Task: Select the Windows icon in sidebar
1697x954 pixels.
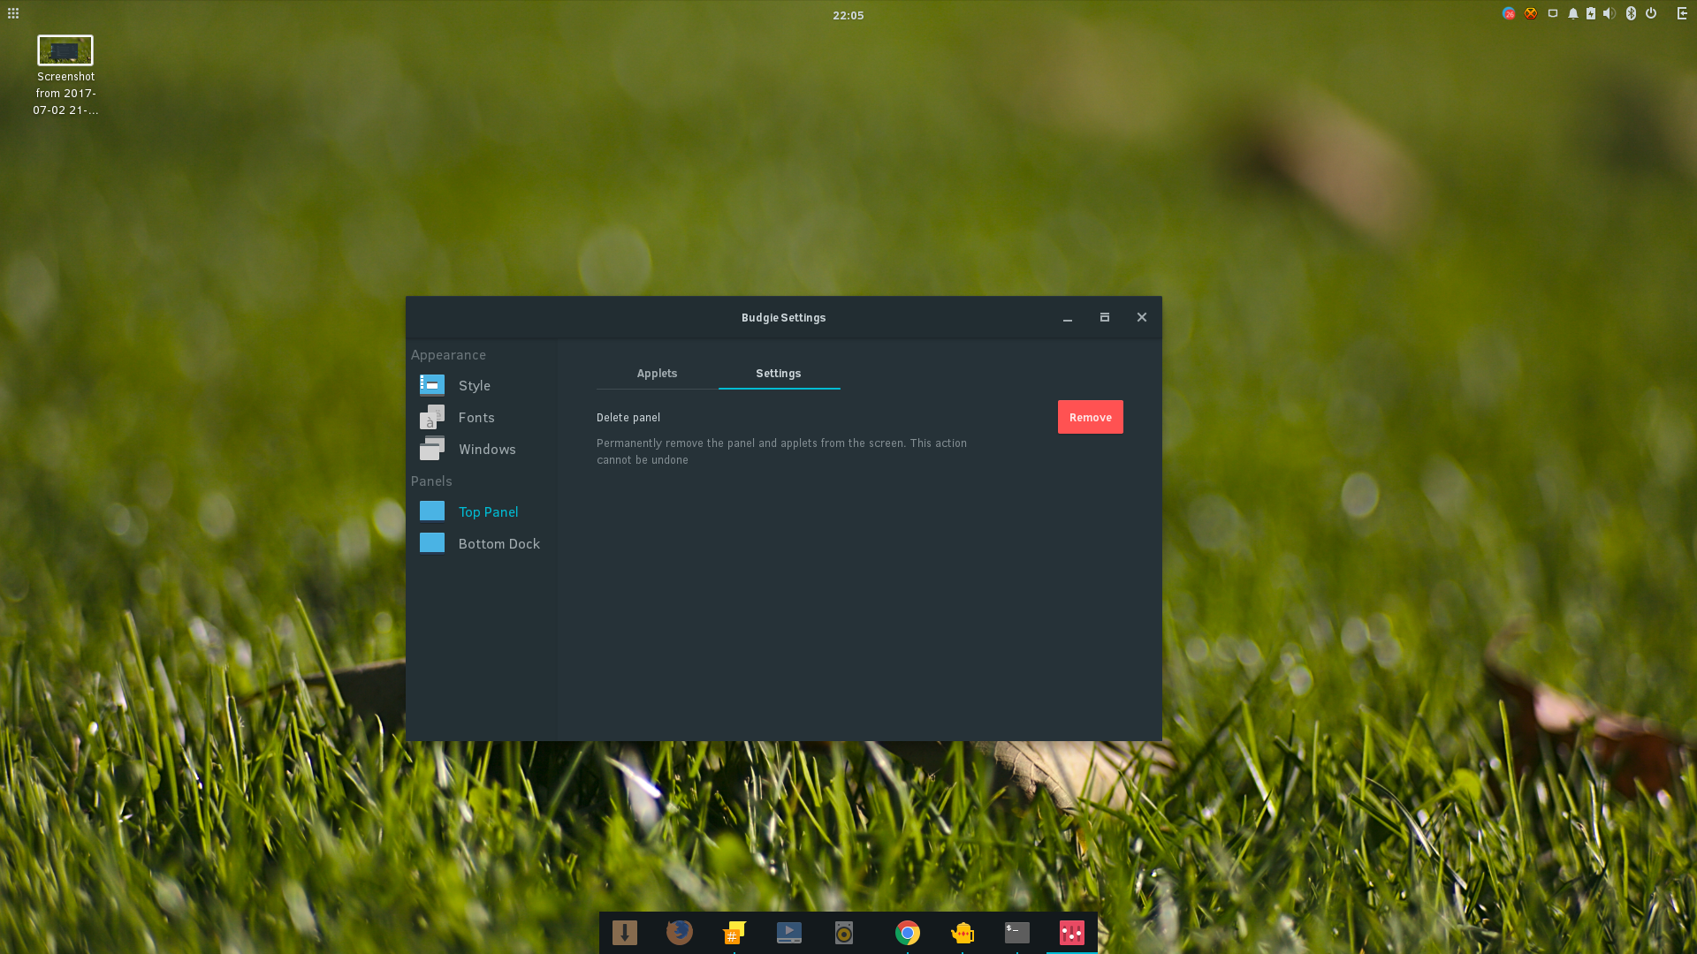Action: pyautogui.click(x=432, y=449)
